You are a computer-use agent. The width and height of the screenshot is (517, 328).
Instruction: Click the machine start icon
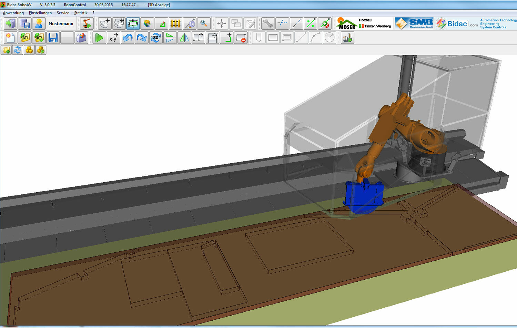[347, 38]
